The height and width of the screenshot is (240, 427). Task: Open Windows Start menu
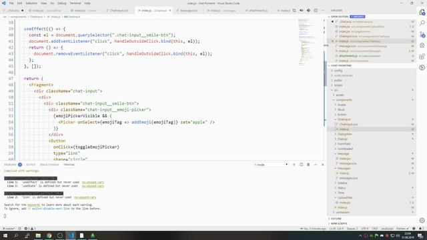5,235
